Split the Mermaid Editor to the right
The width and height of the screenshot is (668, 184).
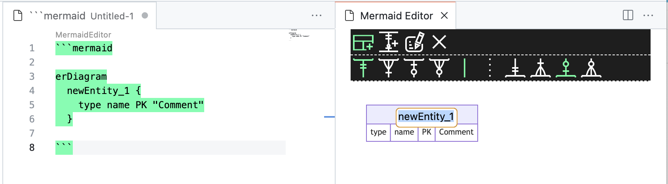click(x=628, y=15)
